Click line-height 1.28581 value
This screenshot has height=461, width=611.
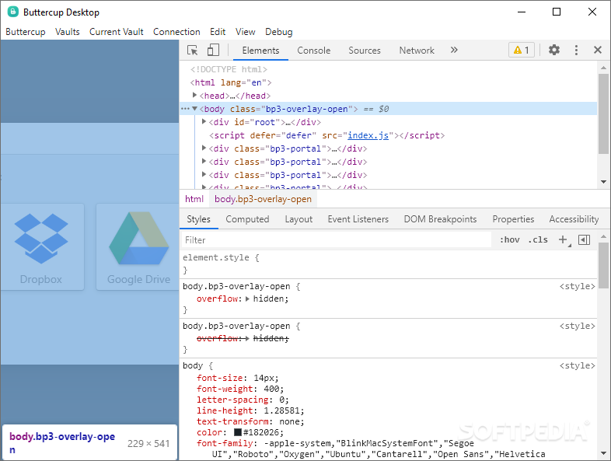[281, 410]
